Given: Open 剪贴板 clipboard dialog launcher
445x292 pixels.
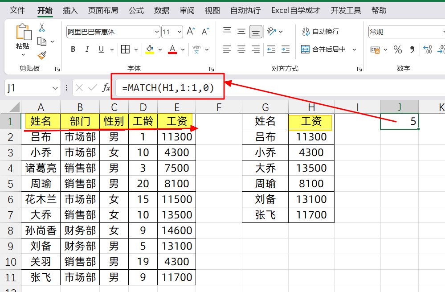Looking at the screenshot, I should [x=57, y=69].
